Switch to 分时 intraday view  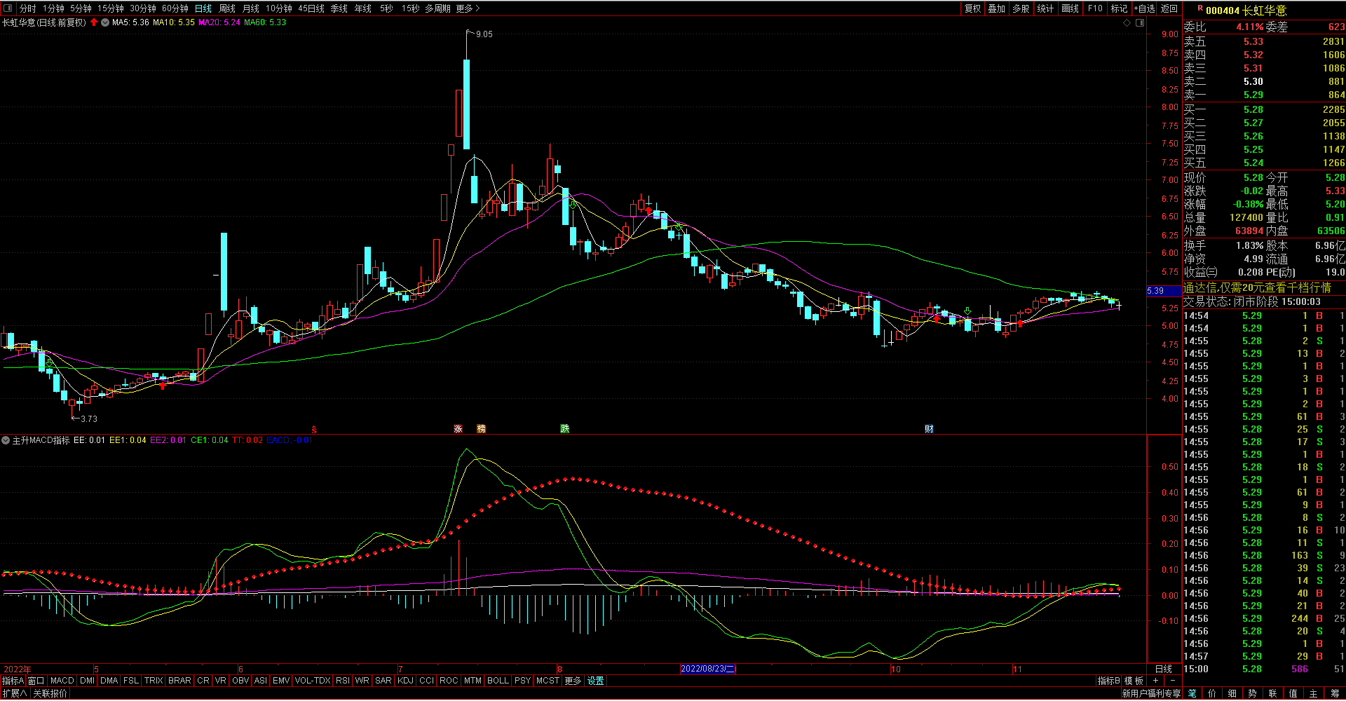[x=28, y=8]
